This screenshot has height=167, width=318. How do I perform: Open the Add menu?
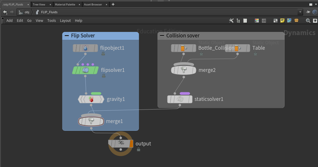point(9,21)
